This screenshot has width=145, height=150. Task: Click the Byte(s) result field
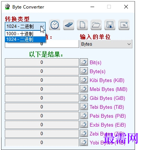pos(42,71)
